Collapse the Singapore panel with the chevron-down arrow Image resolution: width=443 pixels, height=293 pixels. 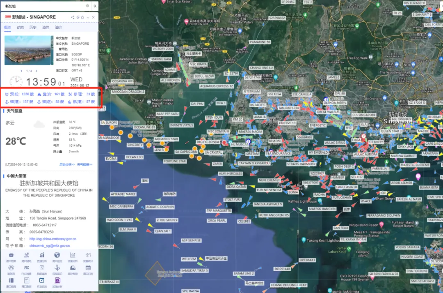point(88,17)
